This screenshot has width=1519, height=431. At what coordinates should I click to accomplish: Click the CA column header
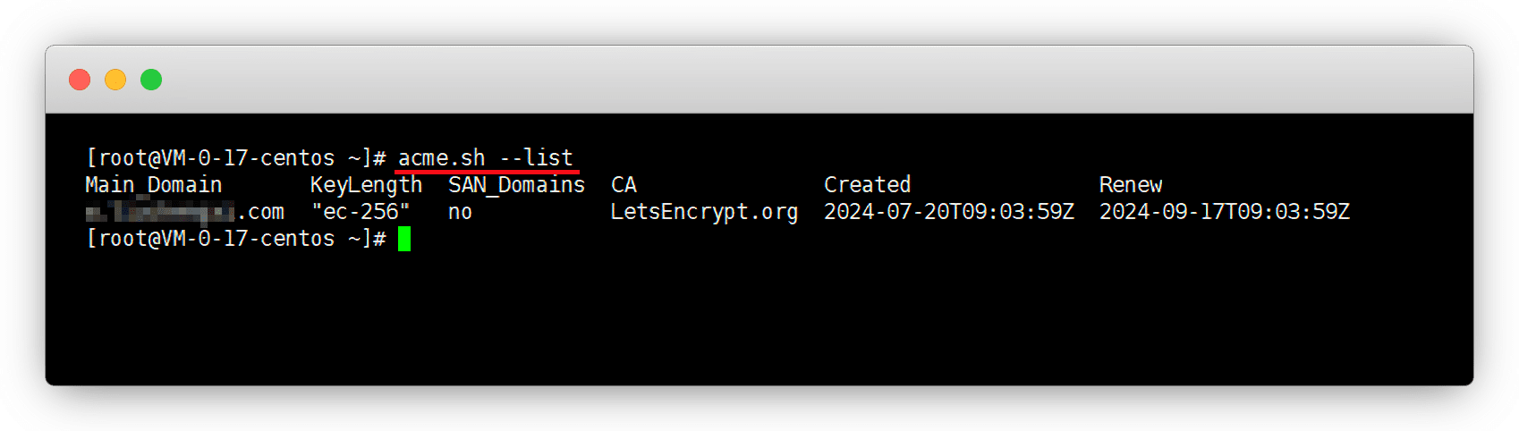[624, 185]
